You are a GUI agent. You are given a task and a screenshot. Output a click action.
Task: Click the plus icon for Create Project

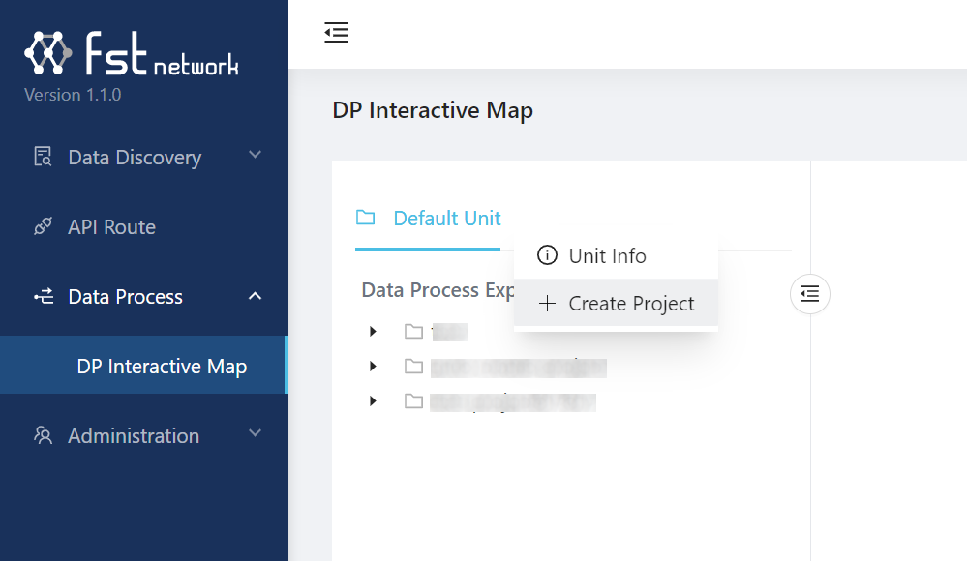pyautogui.click(x=547, y=304)
